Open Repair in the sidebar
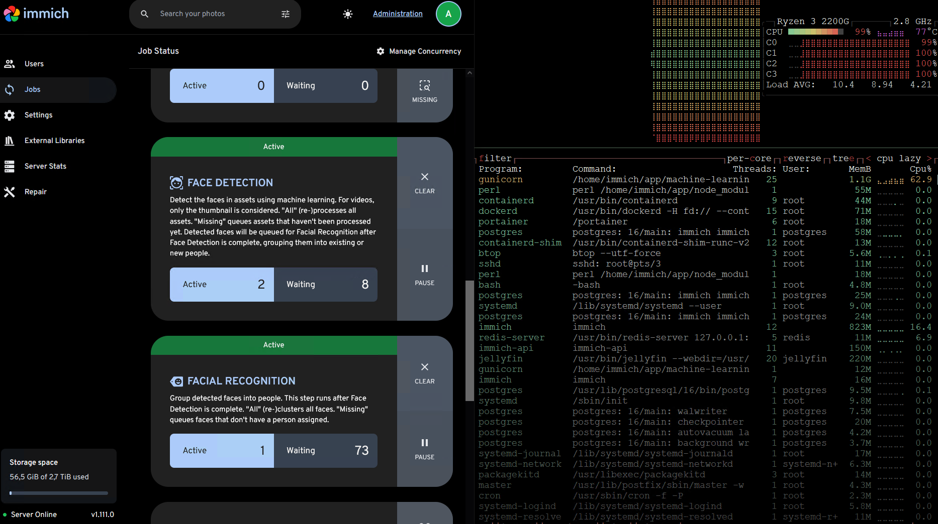The width and height of the screenshot is (938, 524). click(58, 192)
